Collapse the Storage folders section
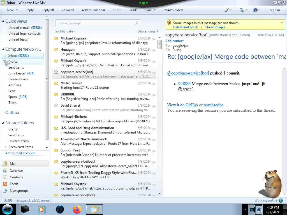 (x=3, y=123)
